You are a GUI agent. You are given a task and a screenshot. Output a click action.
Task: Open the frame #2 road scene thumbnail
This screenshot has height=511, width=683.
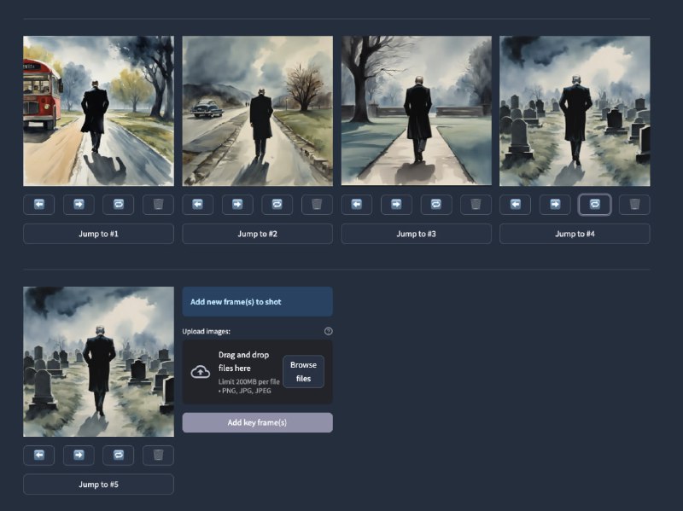click(x=257, y=111)
